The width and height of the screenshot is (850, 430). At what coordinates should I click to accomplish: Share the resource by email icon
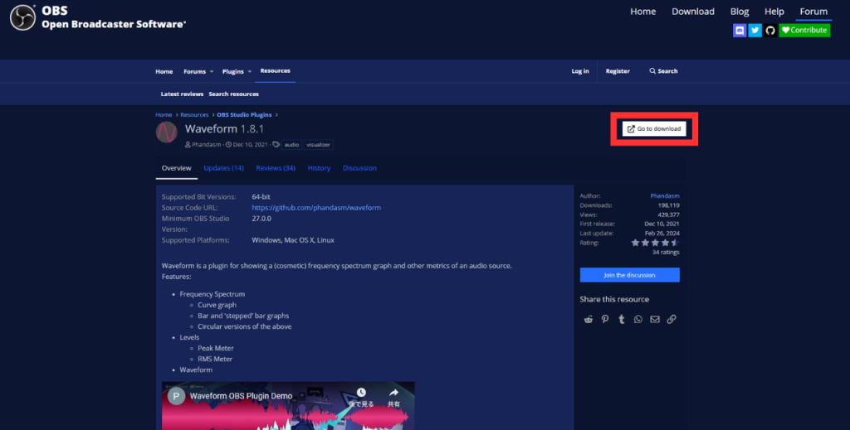(x=655, y=319)
